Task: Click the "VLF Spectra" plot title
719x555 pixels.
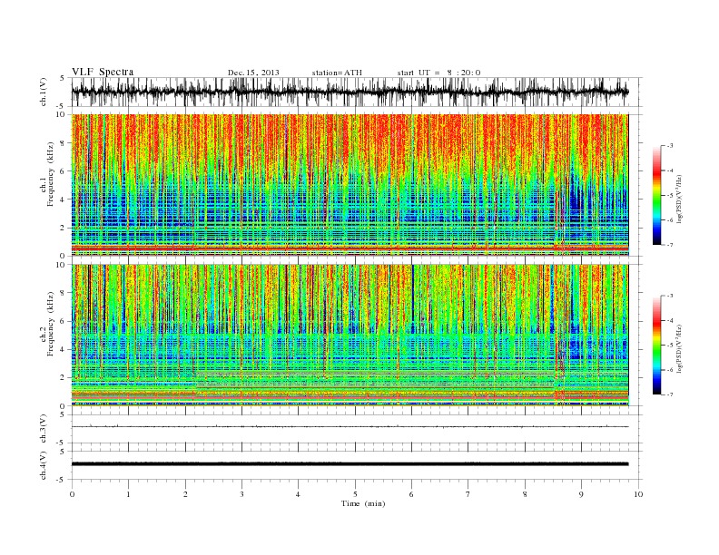Action: [103, 72]
